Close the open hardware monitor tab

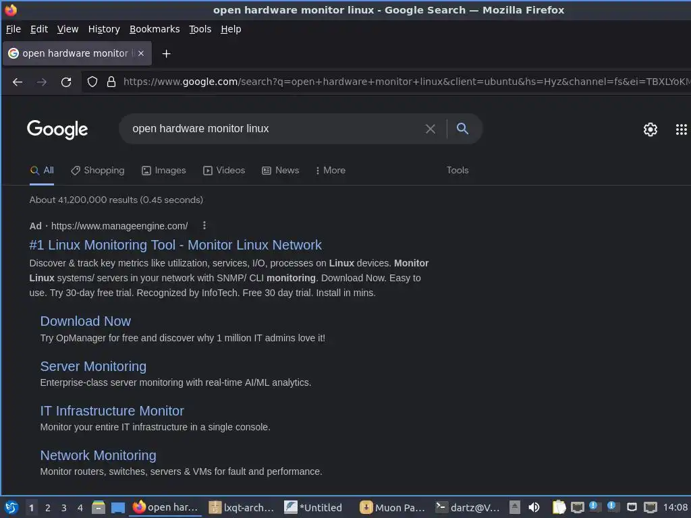pyautogui.click(x=141, y=53)
